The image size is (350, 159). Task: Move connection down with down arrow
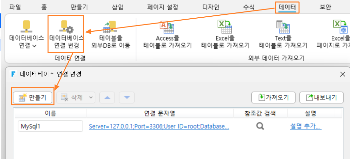127,97
